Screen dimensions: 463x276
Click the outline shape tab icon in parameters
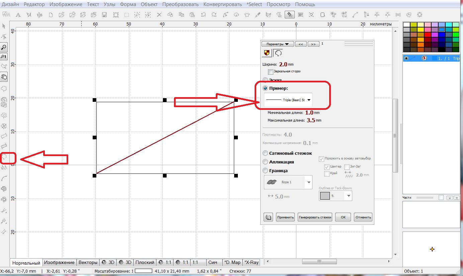pyautogui.click(x=278, y=53)
